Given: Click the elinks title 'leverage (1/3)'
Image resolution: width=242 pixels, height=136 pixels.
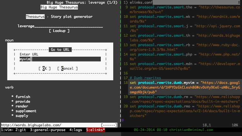Looking at the screenshot, I should [x=103, y=3].
